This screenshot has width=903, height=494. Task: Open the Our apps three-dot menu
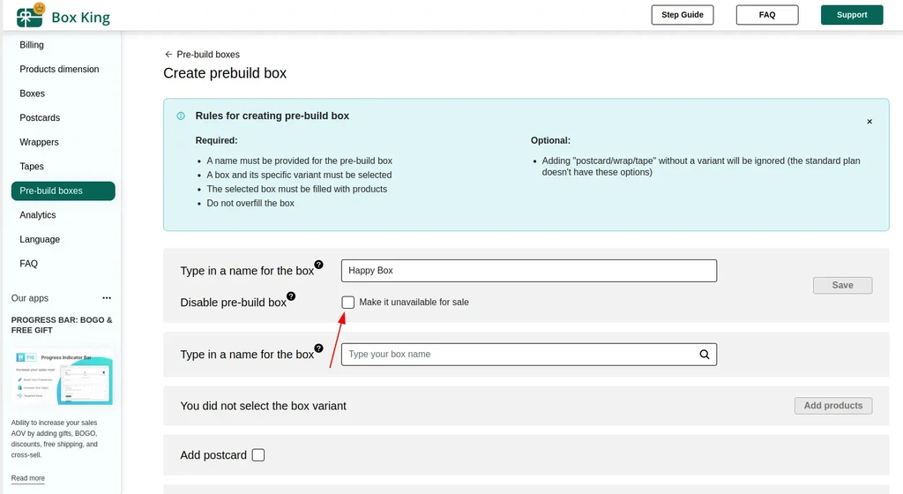click(x=107, y=297)
